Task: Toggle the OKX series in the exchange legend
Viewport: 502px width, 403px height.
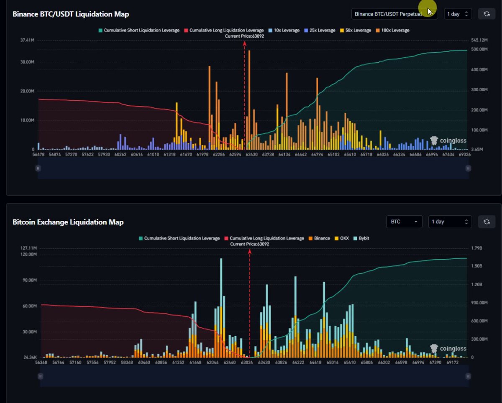Action: tap(341, 238)
